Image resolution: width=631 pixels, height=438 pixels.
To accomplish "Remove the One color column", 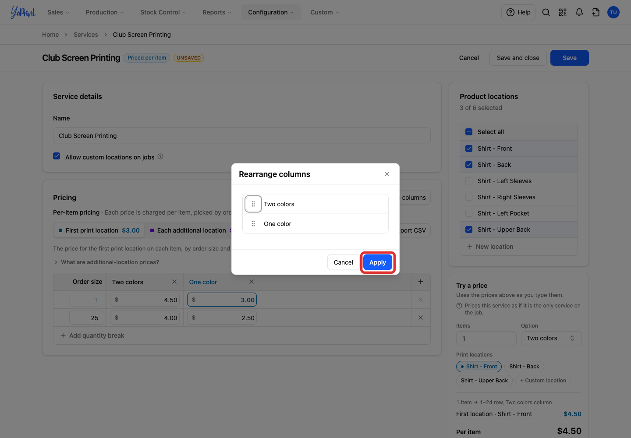I will 252,282.
